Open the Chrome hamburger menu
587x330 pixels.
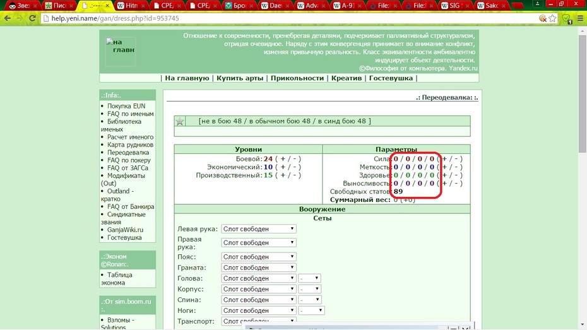tap(580, 18)
